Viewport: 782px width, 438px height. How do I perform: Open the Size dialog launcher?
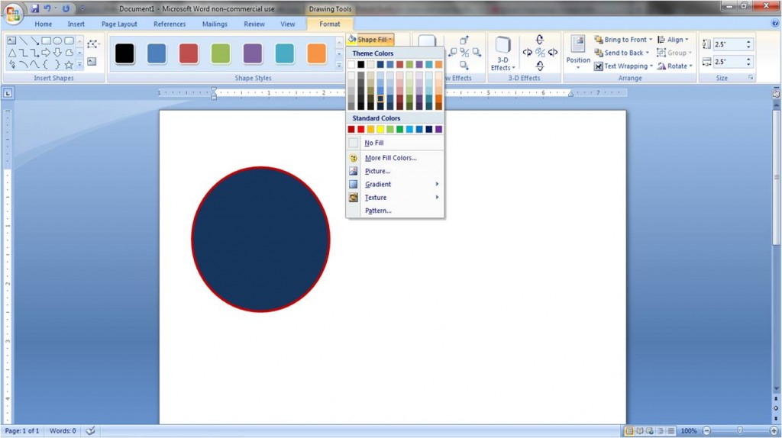coord(751,79)
